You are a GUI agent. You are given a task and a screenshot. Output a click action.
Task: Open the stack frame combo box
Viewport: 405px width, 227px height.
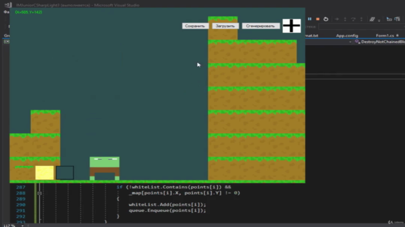pos(361,26)
